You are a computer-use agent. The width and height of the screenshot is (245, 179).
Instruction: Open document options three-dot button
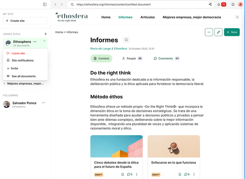coord(209,32)
